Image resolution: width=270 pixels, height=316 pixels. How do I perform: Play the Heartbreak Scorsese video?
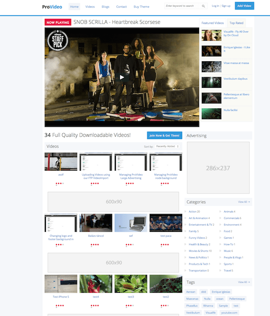tap(122, 77)
